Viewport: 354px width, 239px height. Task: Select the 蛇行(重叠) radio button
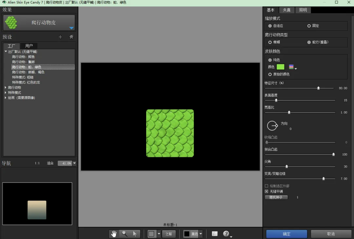(x=309, y=42)
